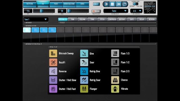Screen dimensions: 180x101
Task: Select the Pan FX tab
Action: (x=73, y=19)
